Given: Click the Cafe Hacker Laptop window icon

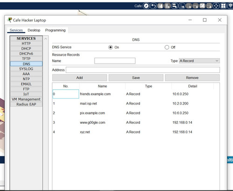Looking at the screenshot, I should pyautogui.click(x=10, y=20).
